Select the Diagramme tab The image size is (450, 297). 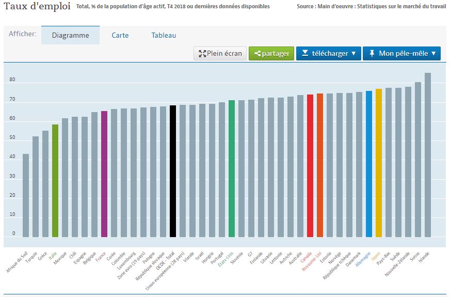(70, 35)
